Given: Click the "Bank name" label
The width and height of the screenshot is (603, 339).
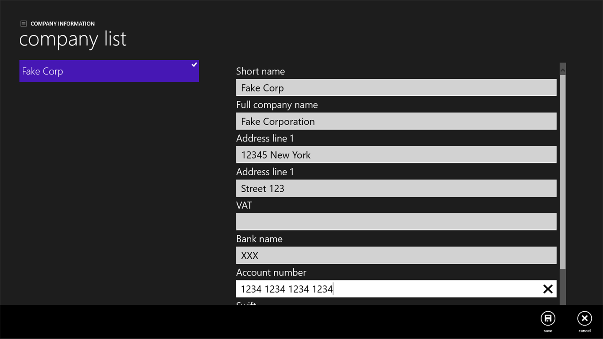Looking at the screenshot, I should (259, 239).
